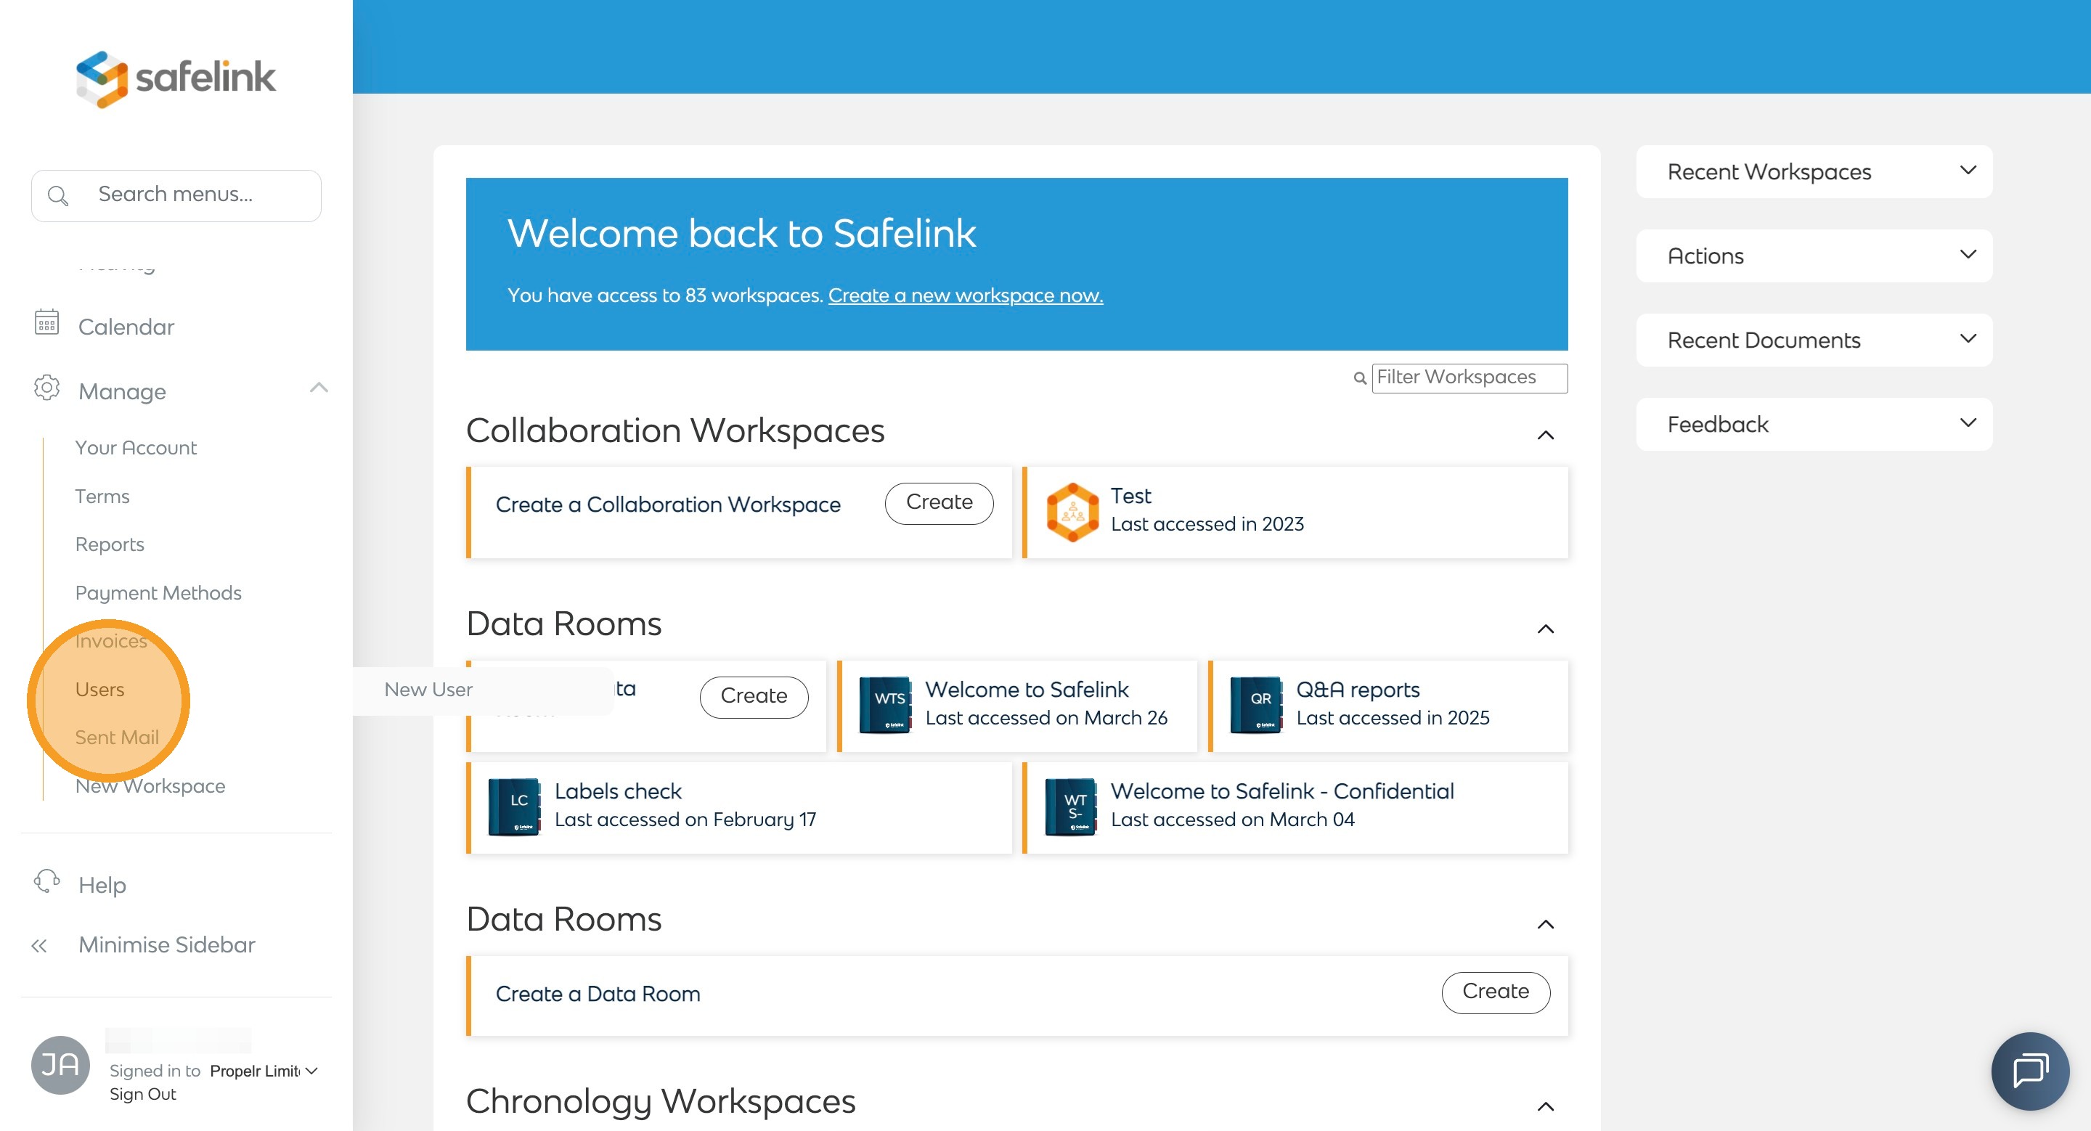
Task: Open the LC Labels check book icon
Action: point(514,807)
